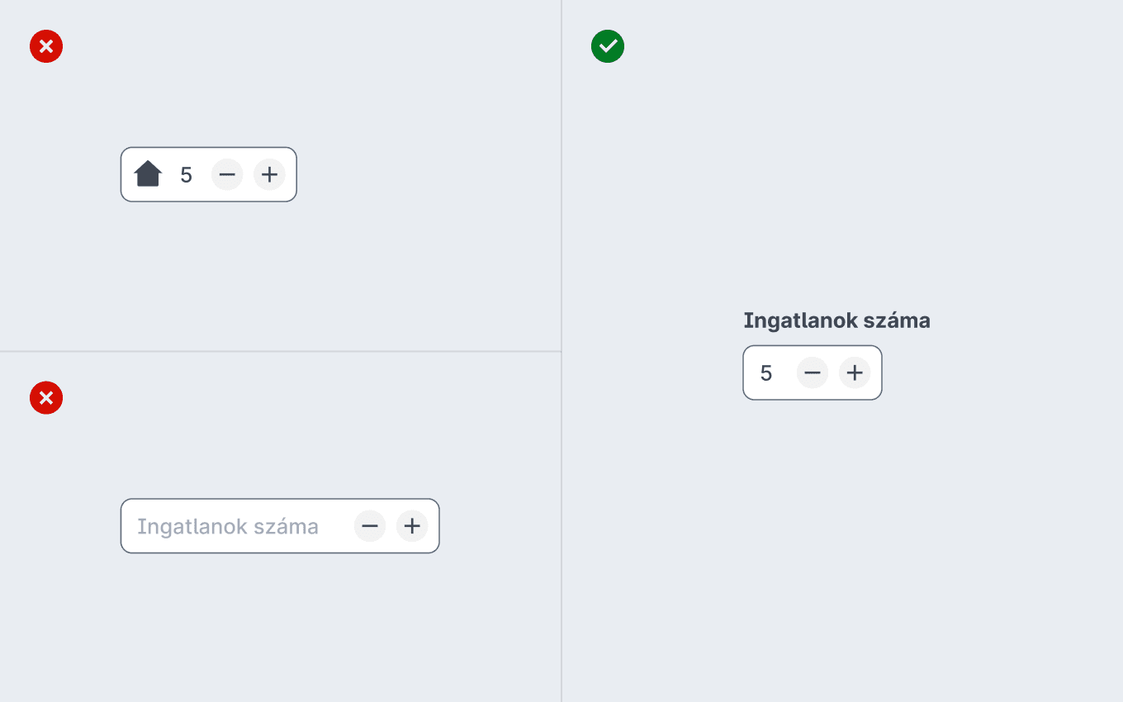
Task: Decrease value in the house icon stepper
Action: [x=227, y=174]
